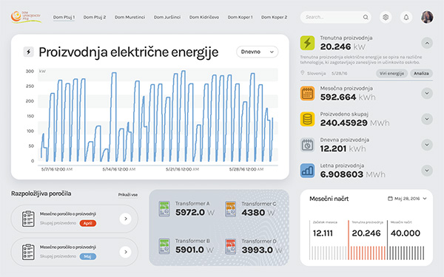This screenshot has width=444, height=277.
Task: Click the Začetek meseca gray progress bars
Action: click(329, 253)
